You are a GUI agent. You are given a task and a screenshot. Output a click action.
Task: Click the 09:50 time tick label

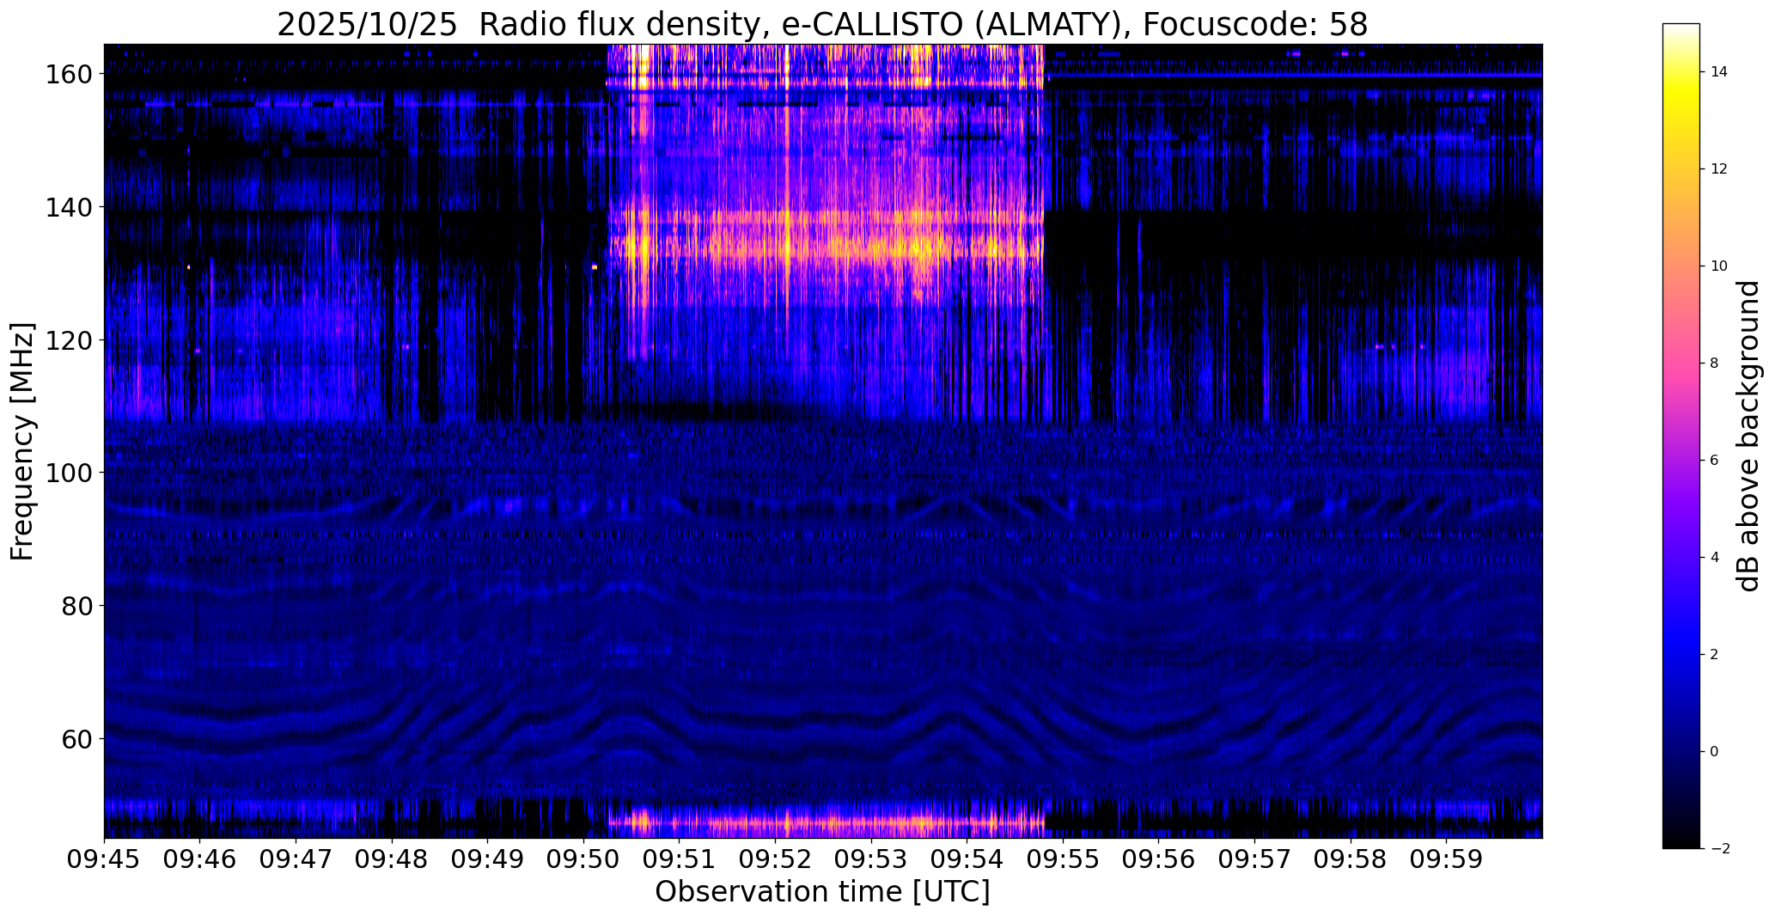pos(584,859)
